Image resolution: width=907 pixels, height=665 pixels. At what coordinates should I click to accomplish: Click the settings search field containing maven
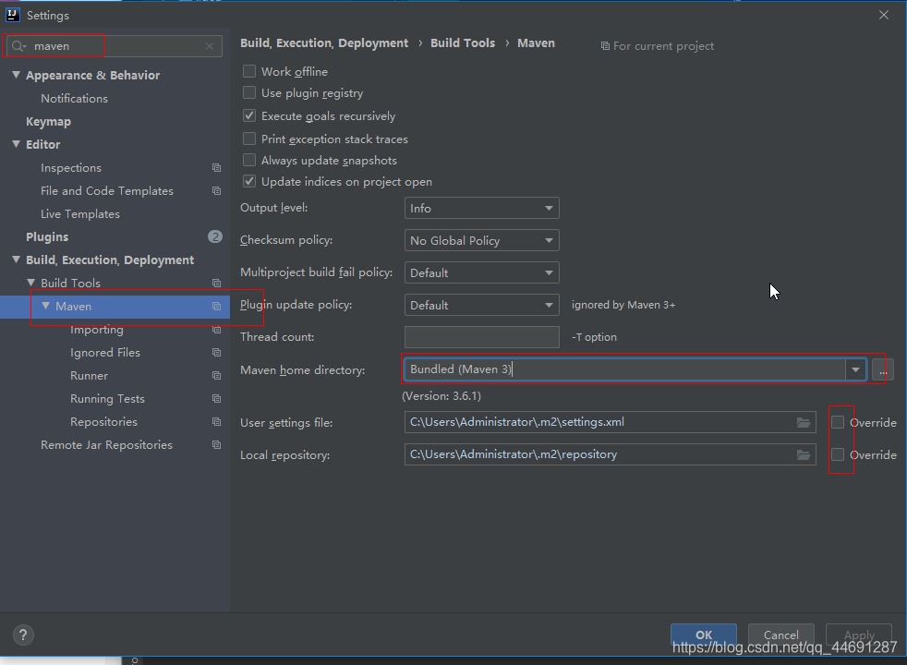[x=114, y=46]
